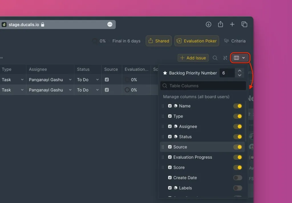Viewport: 292px width, 203px height.
Task: Select the Score column entry in list
Action: pos(179,168)
